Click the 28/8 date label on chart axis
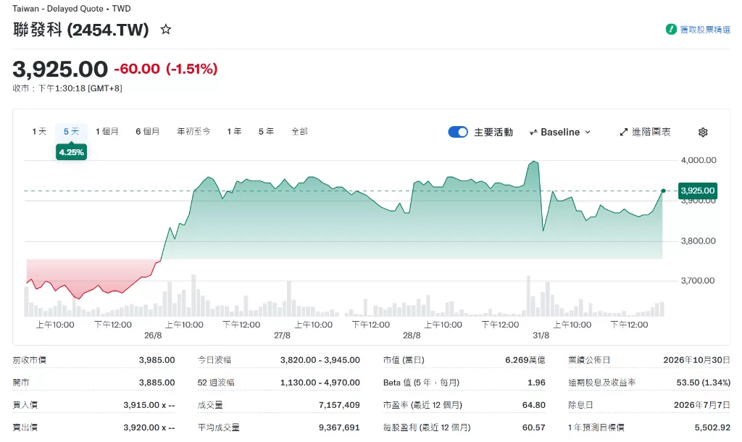This screenshot has width=742, height=442. coord(412,335)
